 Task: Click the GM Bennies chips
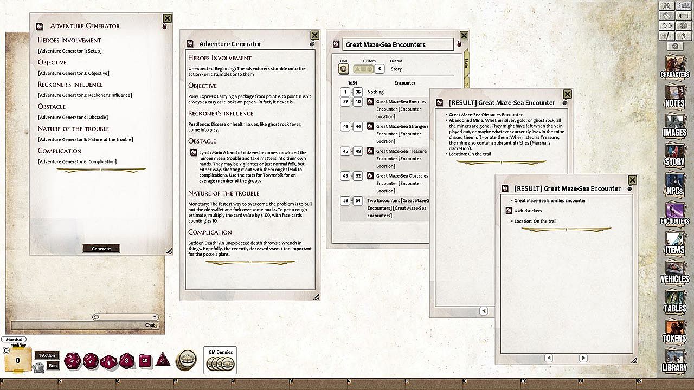(220, 364)
